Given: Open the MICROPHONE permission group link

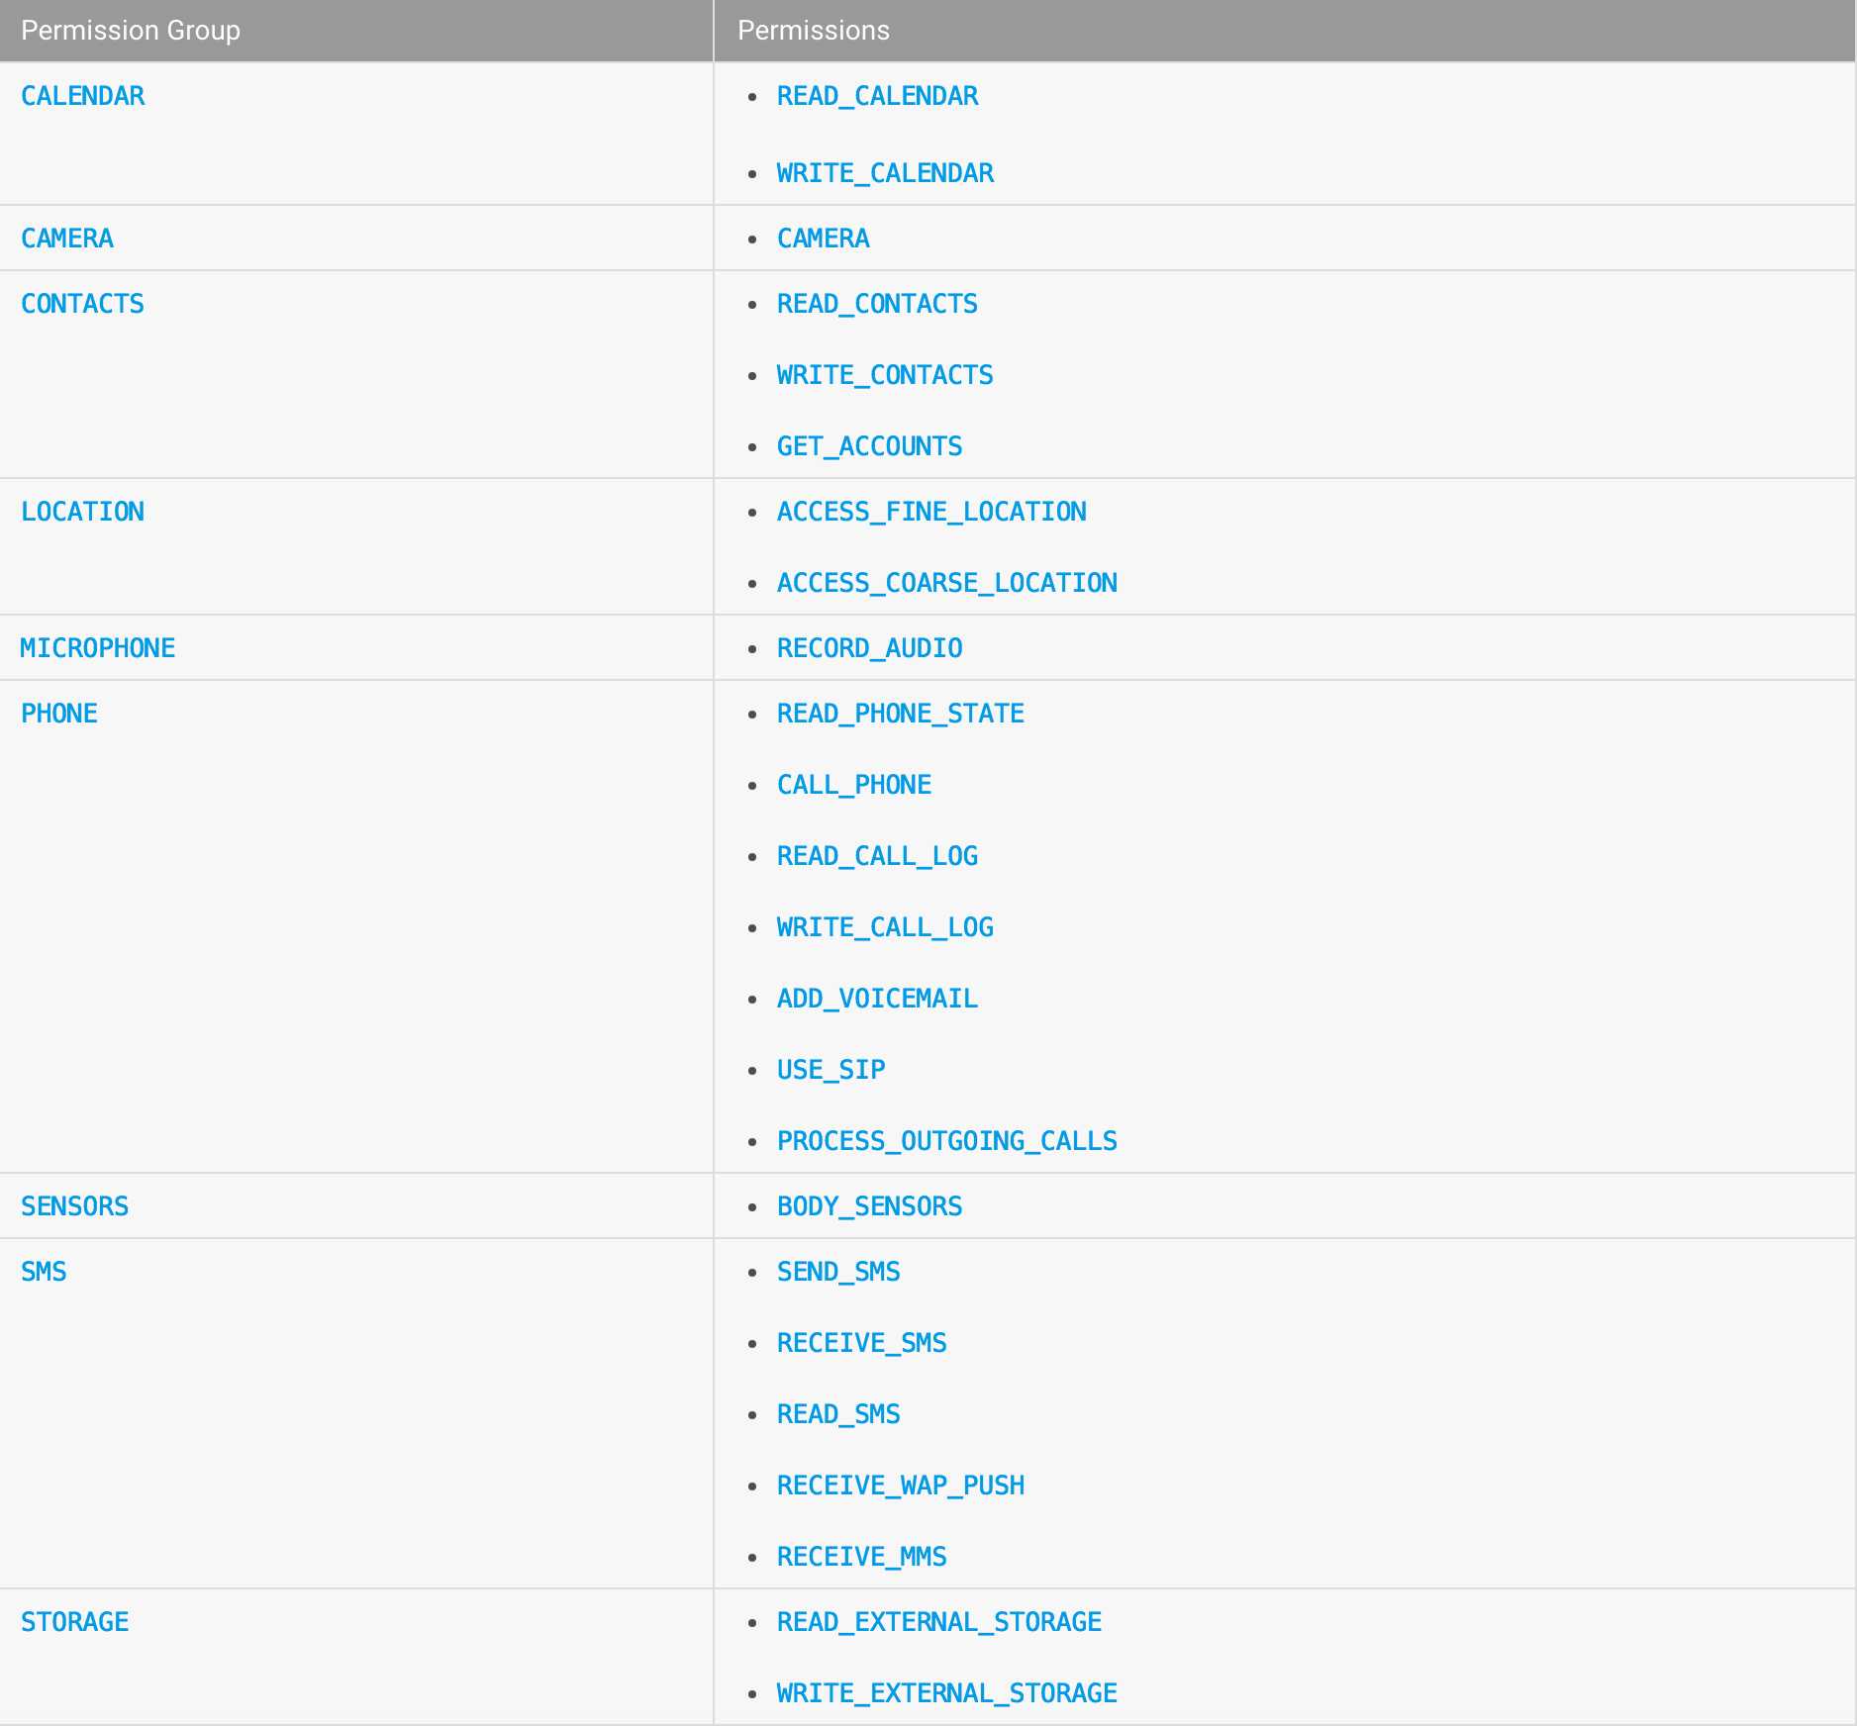Looking at the screenshot, I should 98,648.
